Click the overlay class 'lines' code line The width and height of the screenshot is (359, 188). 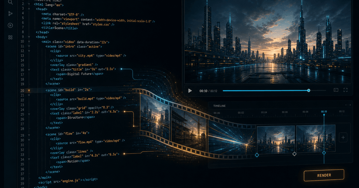pos(71,152)
